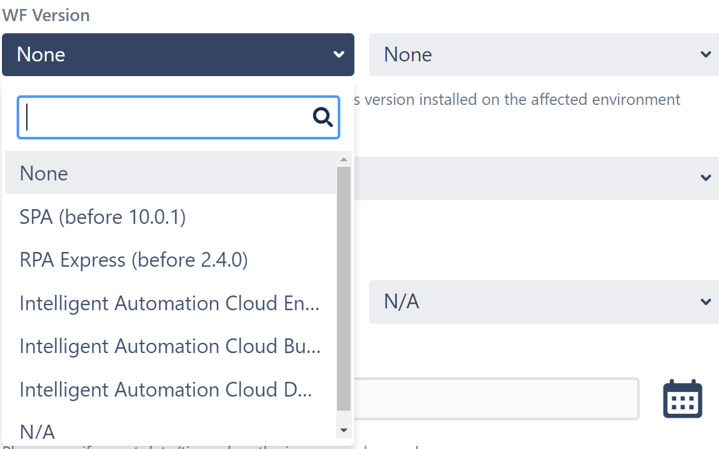Click the date input field beside calendar
Screen dimensions: 719x449
pyautogui.click(x=496, y=398)
